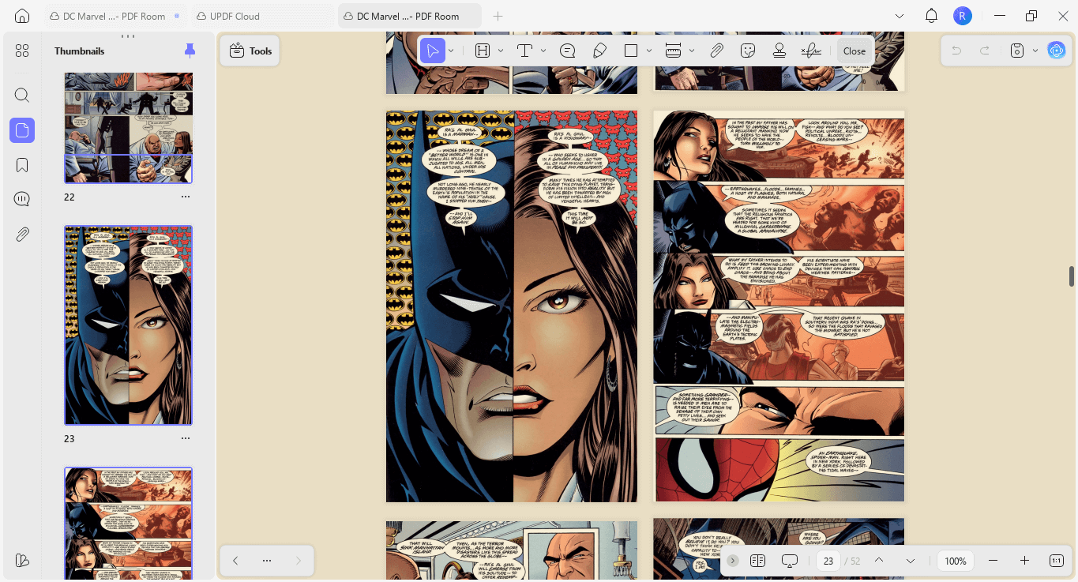Go to previous page with up arrow
This screenshot has height=582, width=1078.
click(x=879, y=561)
